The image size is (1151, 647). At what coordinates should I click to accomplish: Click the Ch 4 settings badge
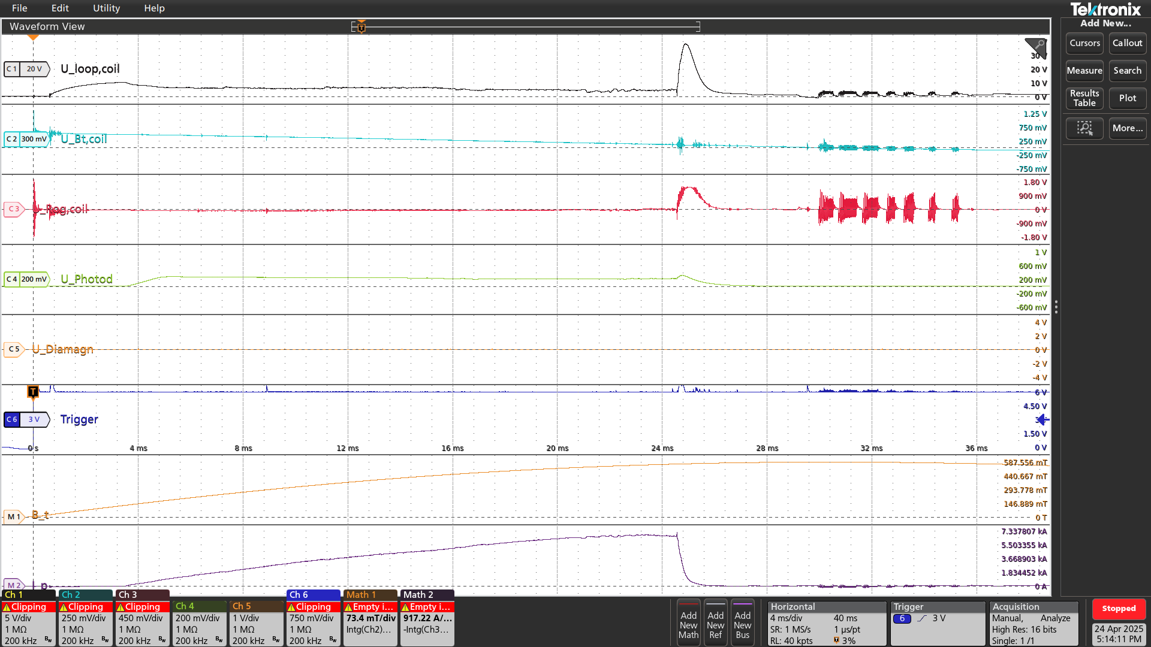pyautogui.click(x=200, y=623)
